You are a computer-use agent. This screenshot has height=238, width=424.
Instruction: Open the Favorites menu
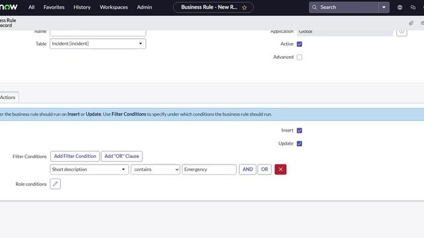coord(54,7)
